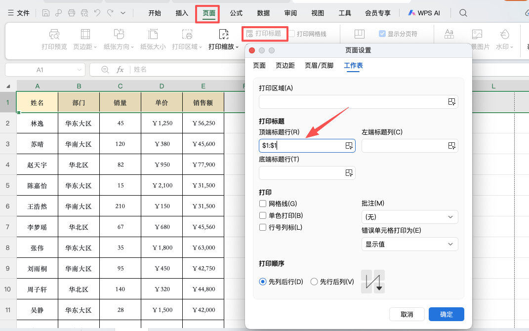Select row 5 header
This screenshot has height=331, width=529.
coord(8,185)
